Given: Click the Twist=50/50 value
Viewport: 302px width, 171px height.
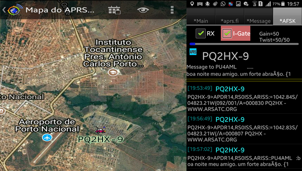Looking at the screenshot, I should (x=274, y=40).
